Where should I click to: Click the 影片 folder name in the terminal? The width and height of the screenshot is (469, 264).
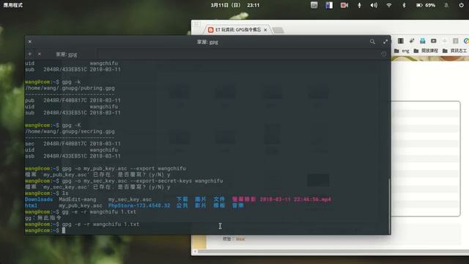click(200, 205)
